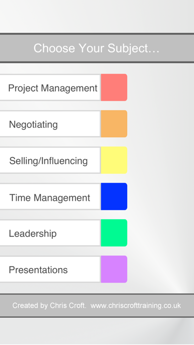The width and height of the screenshot is (194, 345).
Task: Tap the orange Negotiating color square
Action: tap(114, 124)
